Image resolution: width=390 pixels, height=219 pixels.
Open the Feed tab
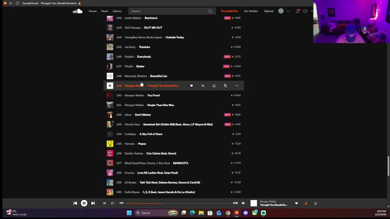pyautogui.click(x=105, y=11)
